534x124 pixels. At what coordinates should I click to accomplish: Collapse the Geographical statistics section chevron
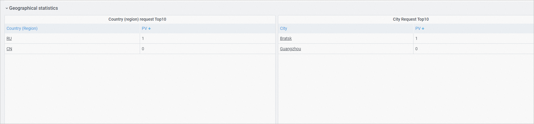tap(7, 8)
